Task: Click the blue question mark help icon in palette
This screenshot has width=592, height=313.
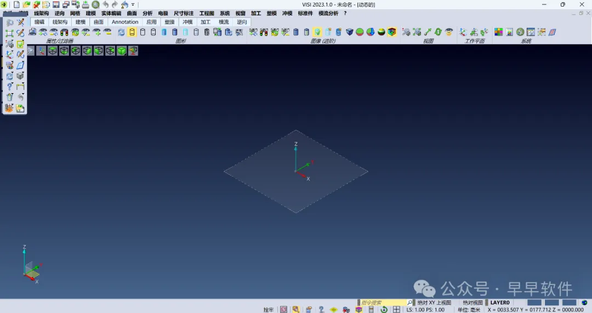Action: click(x=9, y=87)
